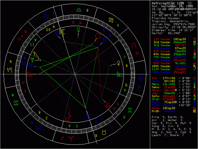
Task: Select the 'Placidus houses.' text line
Action: click(x=165, y=17)
